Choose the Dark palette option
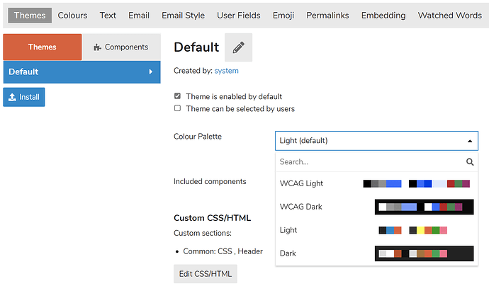This screenshot has width=489, height=286. tap(376, 253)
